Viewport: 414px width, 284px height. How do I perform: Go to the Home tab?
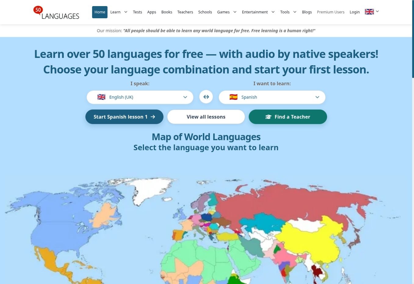100,12
